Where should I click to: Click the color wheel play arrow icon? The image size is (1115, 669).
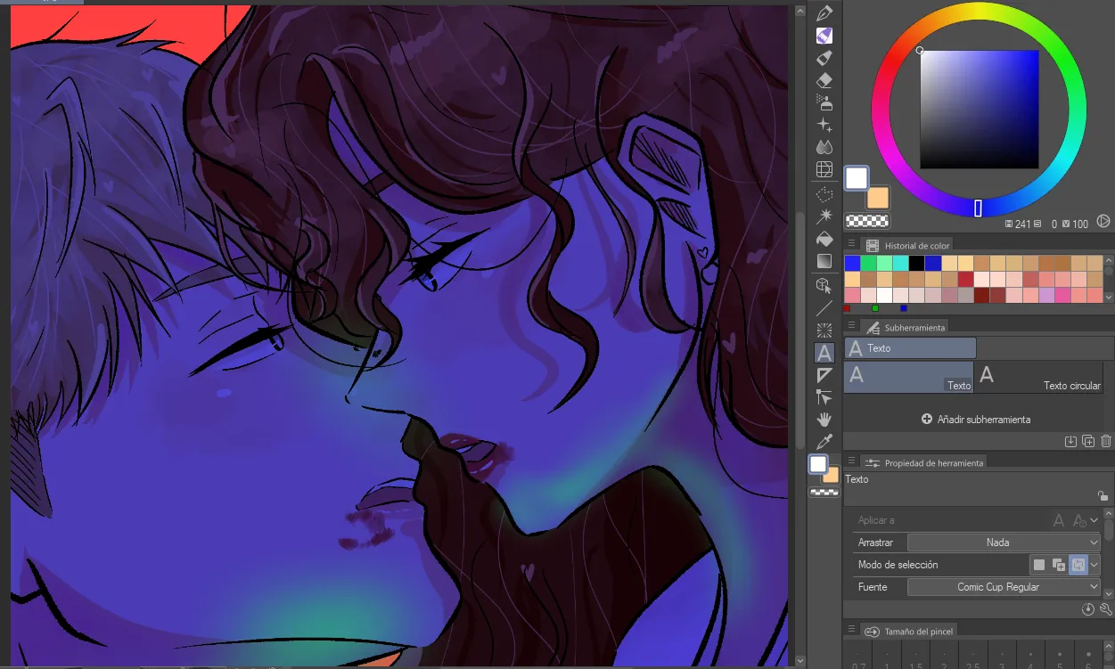click(1103, 222)
